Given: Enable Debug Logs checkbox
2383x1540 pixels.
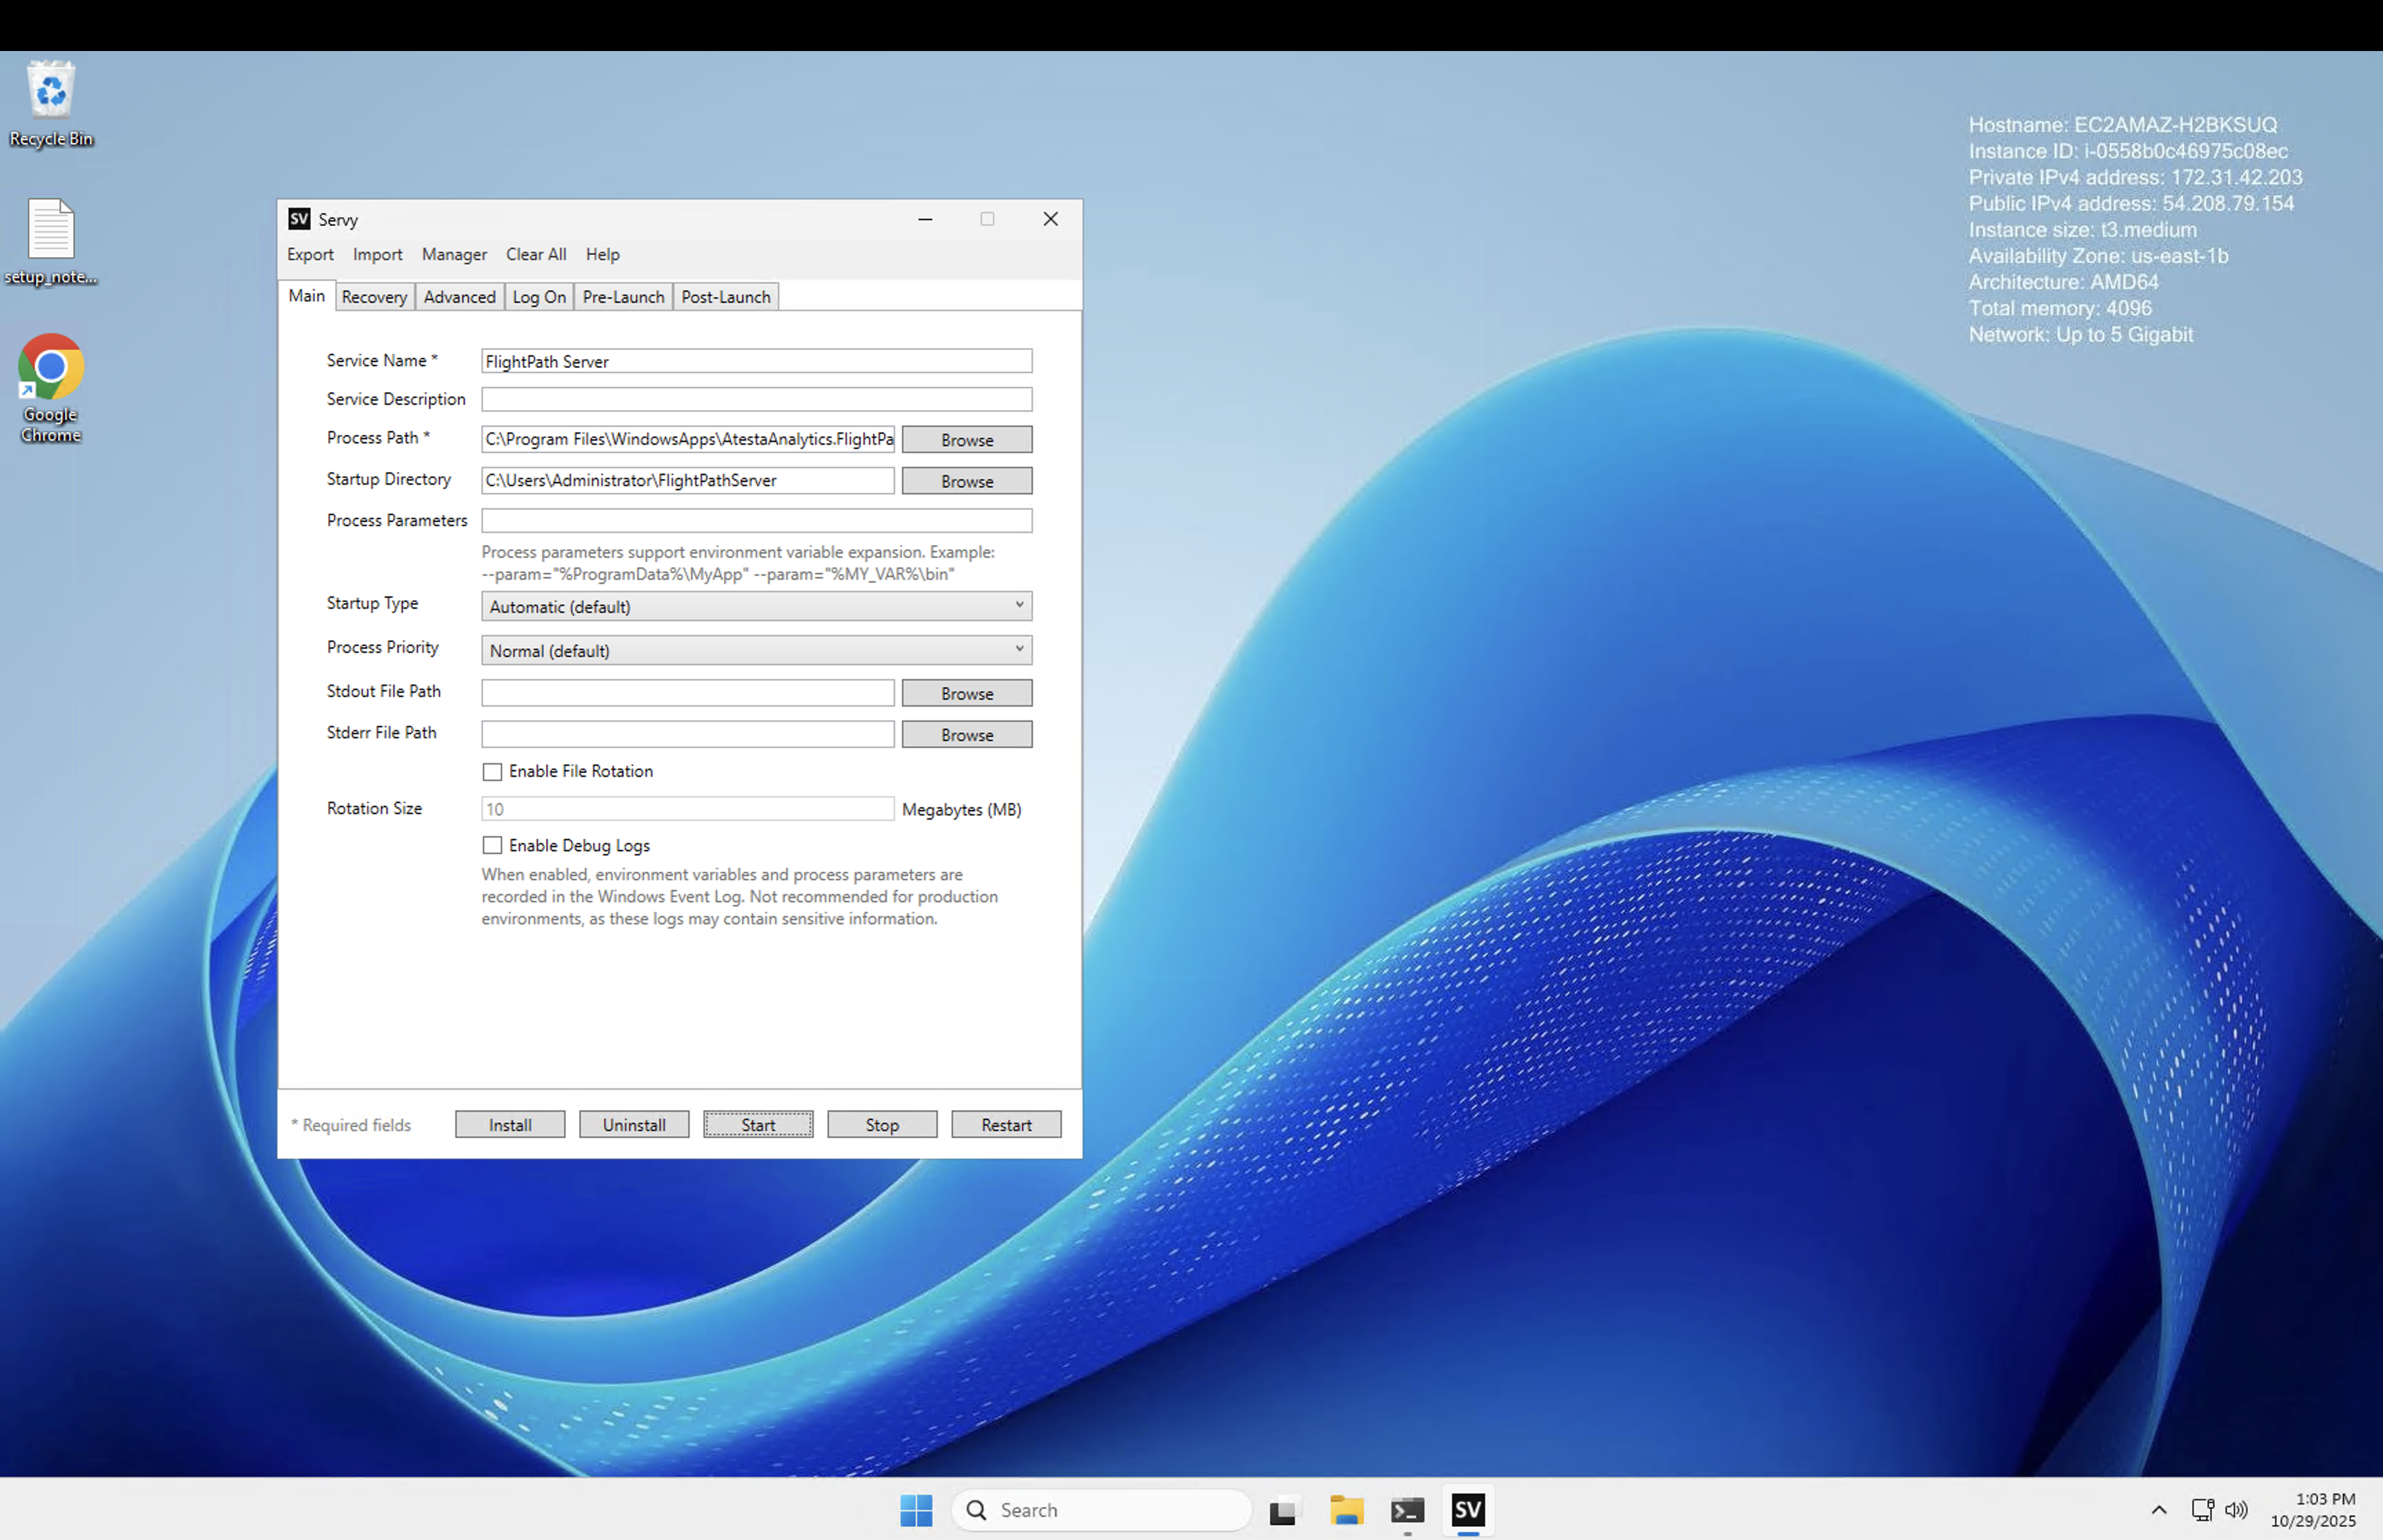Looking at the screenshot, I should [492, 845].
